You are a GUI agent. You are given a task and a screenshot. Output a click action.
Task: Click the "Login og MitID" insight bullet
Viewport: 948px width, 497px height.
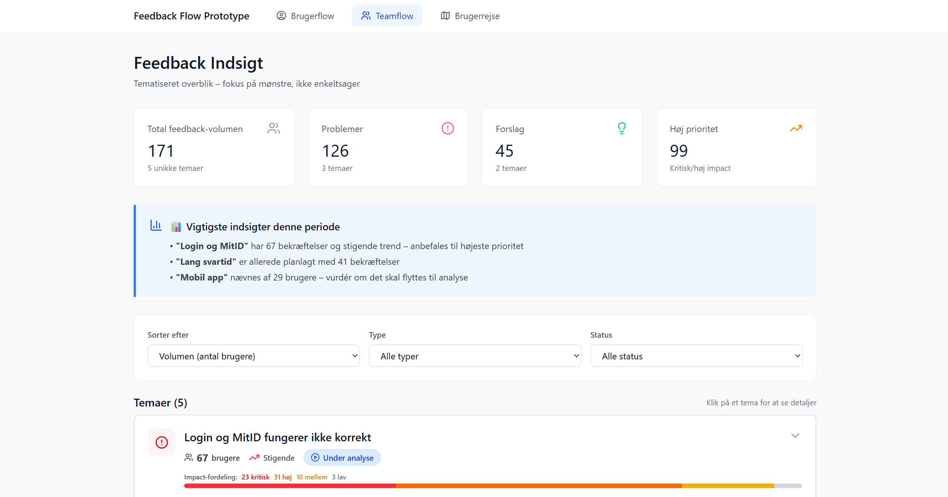click(x=347, y=246)
